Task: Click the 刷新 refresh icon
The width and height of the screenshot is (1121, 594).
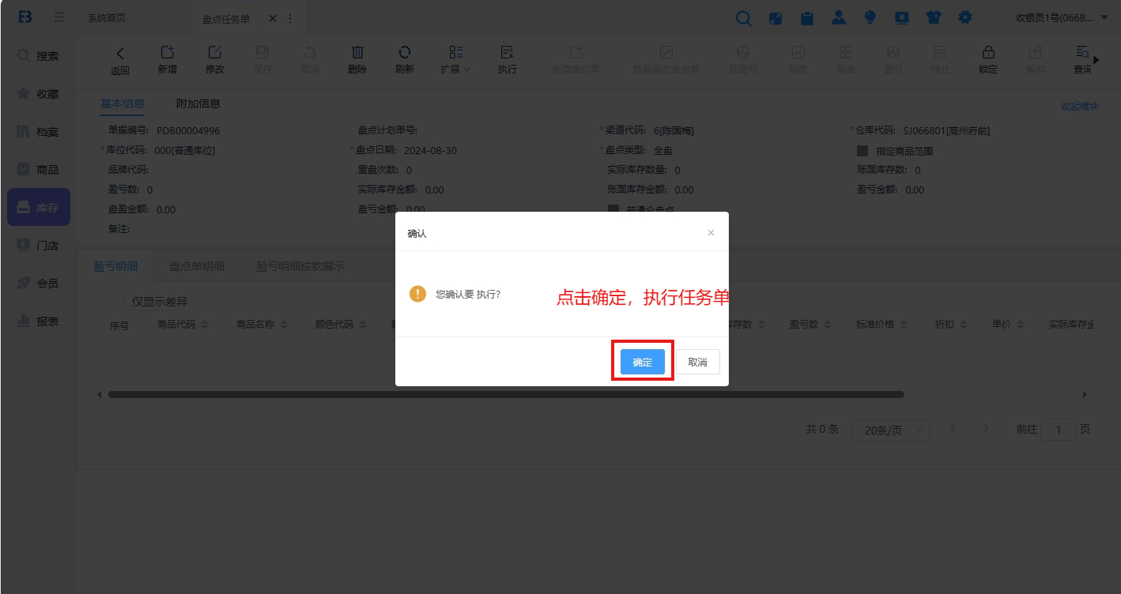Action: [405, 53]
